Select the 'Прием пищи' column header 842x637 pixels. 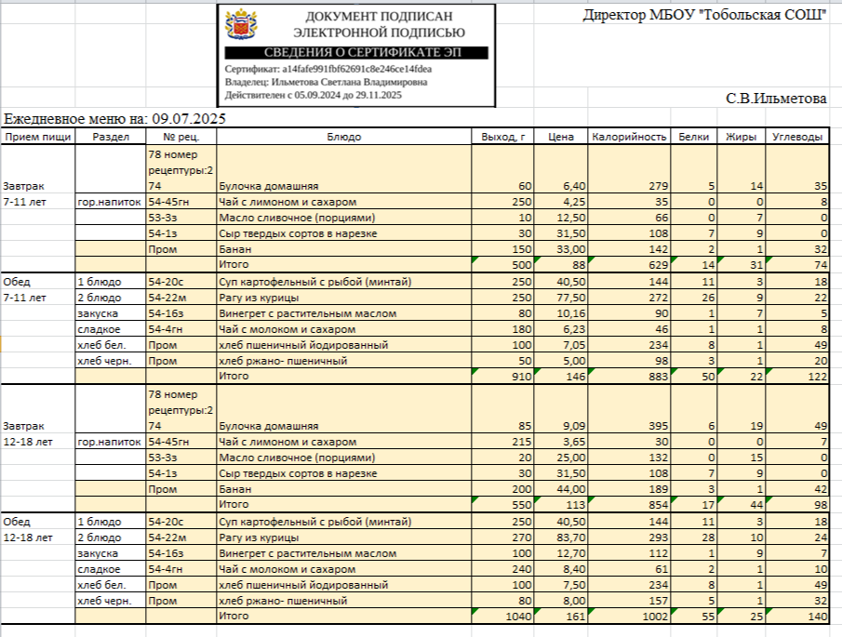38,137
